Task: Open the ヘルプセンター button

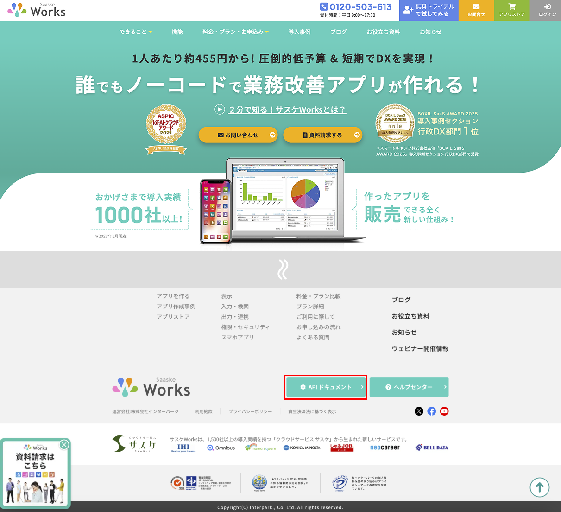Action: pos(409,387)
